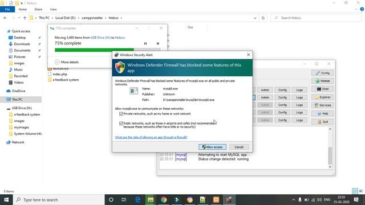Click the Size column header
This screenshot has width=365, height=205.
coord(190,27)
